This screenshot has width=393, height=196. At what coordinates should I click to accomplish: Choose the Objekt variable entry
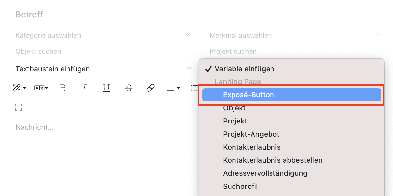pyautogui.click(x=234, y=108)
